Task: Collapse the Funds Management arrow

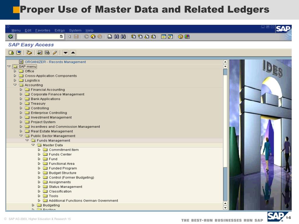Action: pyautogui.click(x=27, y=140)
